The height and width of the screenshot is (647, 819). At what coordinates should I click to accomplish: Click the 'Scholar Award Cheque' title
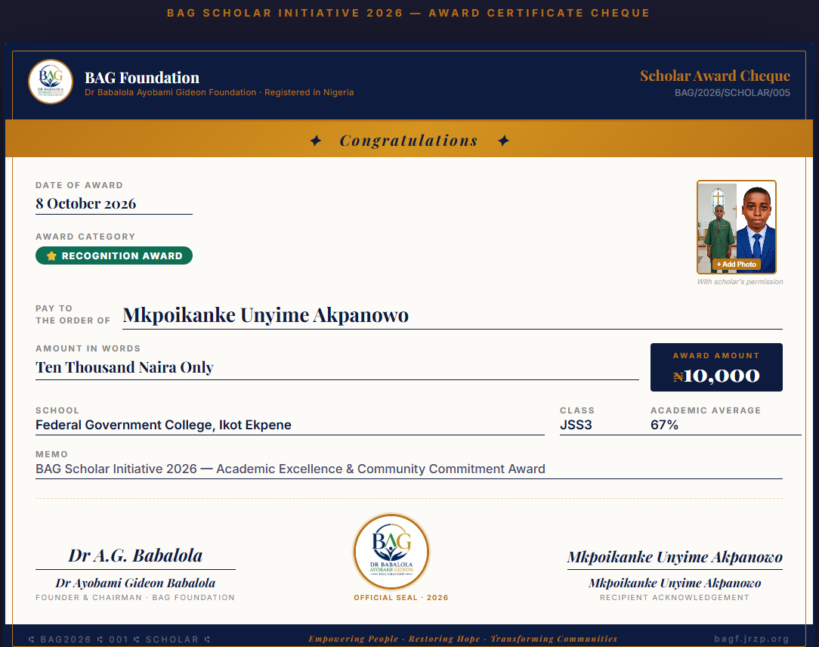coord(715,76)
